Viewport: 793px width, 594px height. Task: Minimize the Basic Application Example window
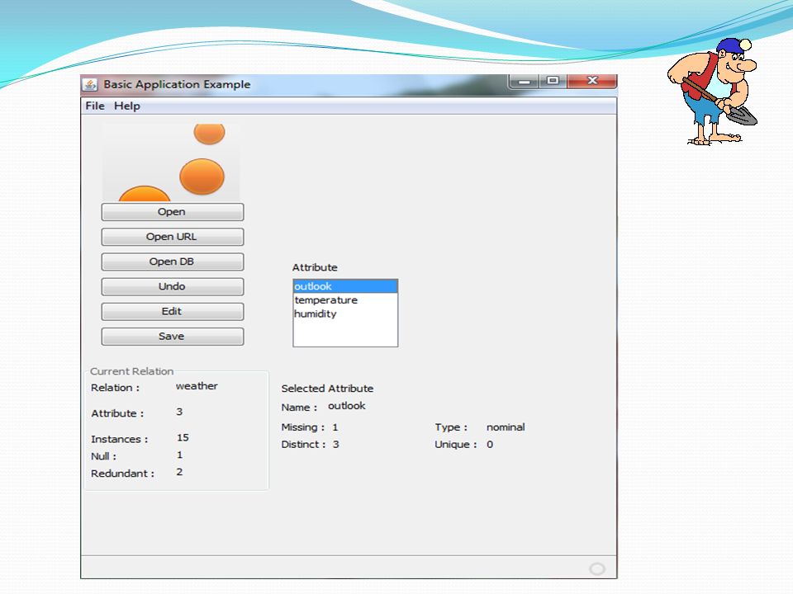tap(525, 81)
